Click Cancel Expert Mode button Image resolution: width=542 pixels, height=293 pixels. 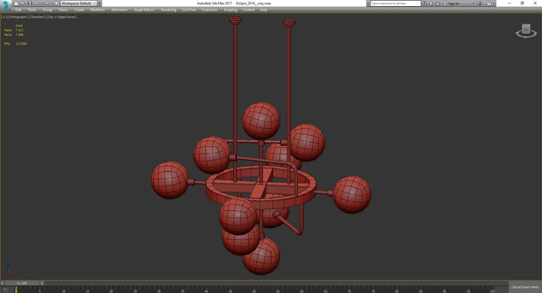point(524,287)
